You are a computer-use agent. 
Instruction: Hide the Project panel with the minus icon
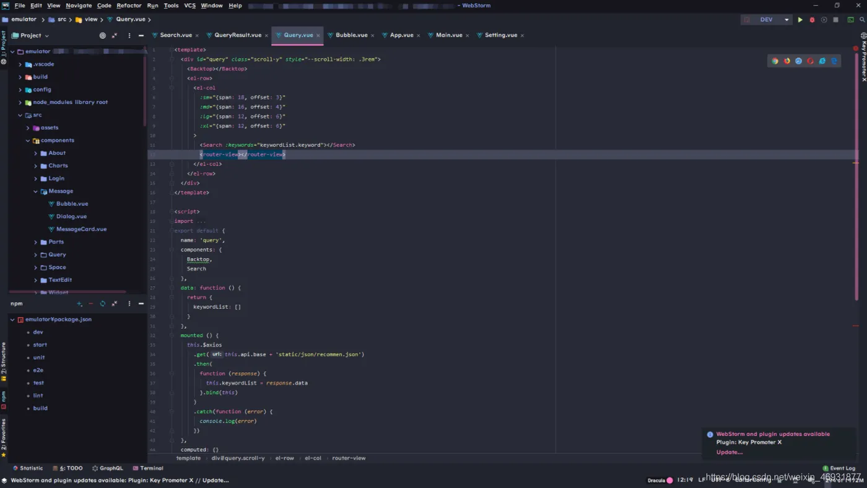(x=141, y=35)
